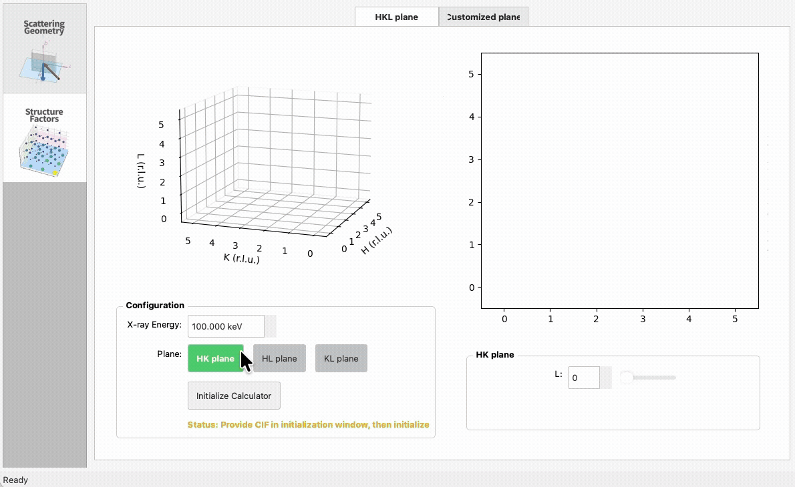
Task: Click the L value input box
Action: tap(585, 378)
